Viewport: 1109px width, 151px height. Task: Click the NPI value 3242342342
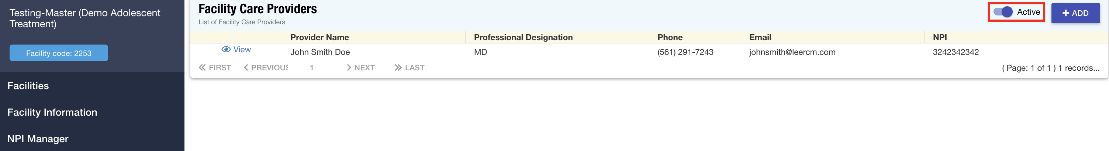[955, 52]
